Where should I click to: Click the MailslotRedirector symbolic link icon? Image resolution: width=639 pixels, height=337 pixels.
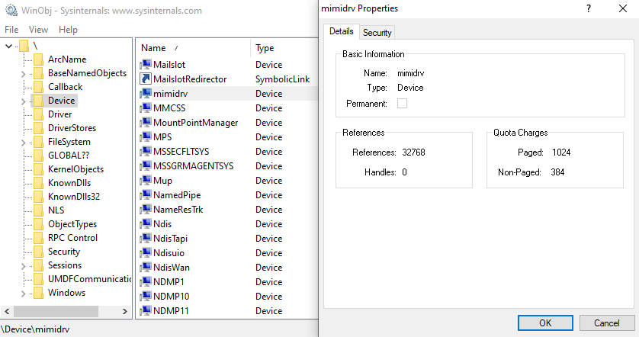[x=146, y=79]
